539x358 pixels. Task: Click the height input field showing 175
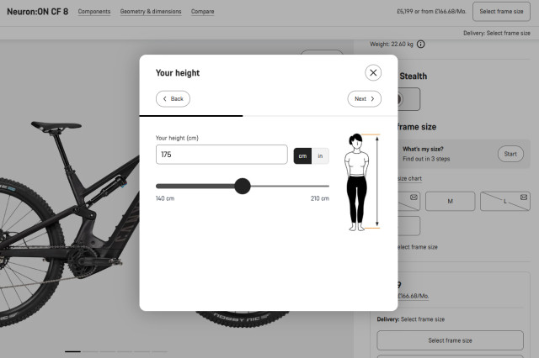[221, 155]
